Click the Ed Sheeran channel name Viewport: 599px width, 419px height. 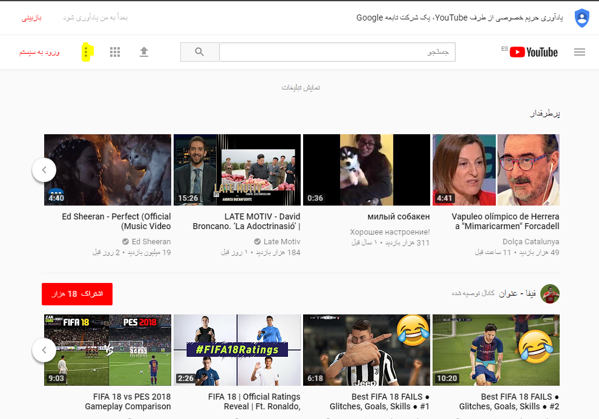pyautogui.click(x=151, y=242)
